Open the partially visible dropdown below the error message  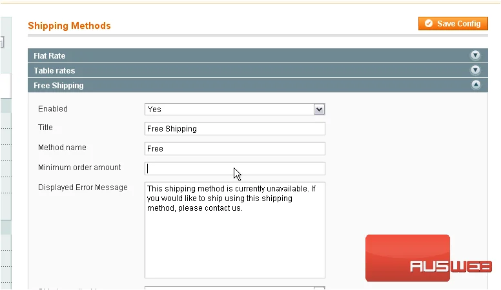coord(235,288)
